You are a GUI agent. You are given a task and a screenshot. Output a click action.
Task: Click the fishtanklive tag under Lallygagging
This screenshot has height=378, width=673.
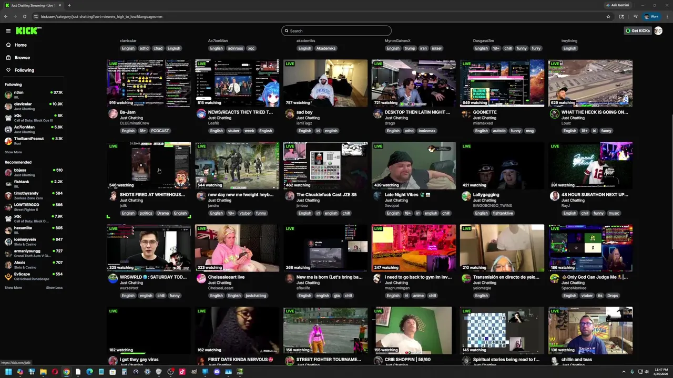[503, 213]
